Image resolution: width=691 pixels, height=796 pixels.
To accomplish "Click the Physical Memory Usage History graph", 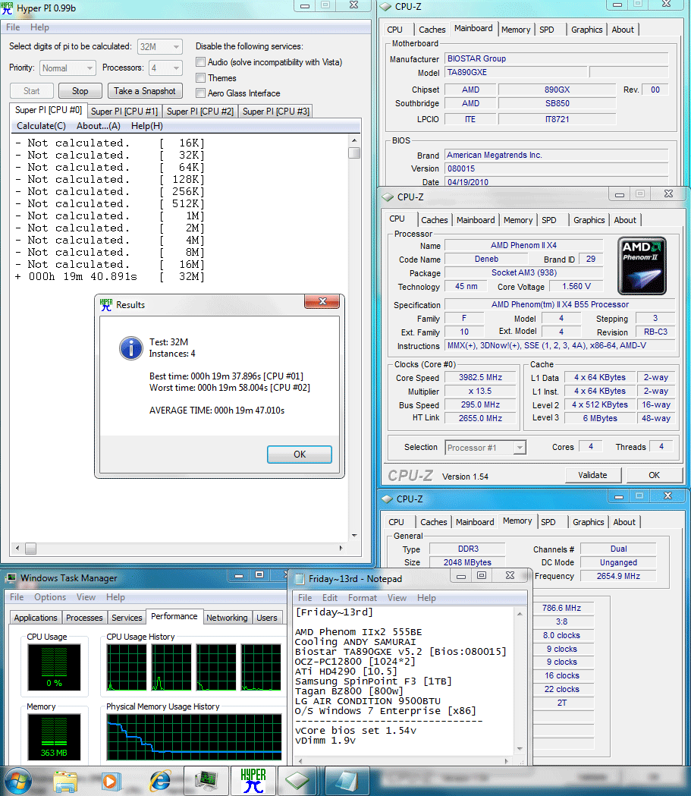I will [194, 737].
